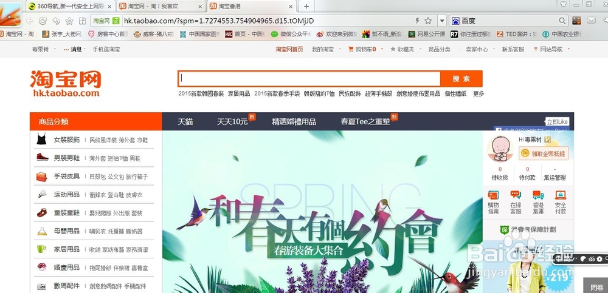Click the lightning speed-mode icon in address bar
This screenshot has height=293, width=608.
click(418, 21)
